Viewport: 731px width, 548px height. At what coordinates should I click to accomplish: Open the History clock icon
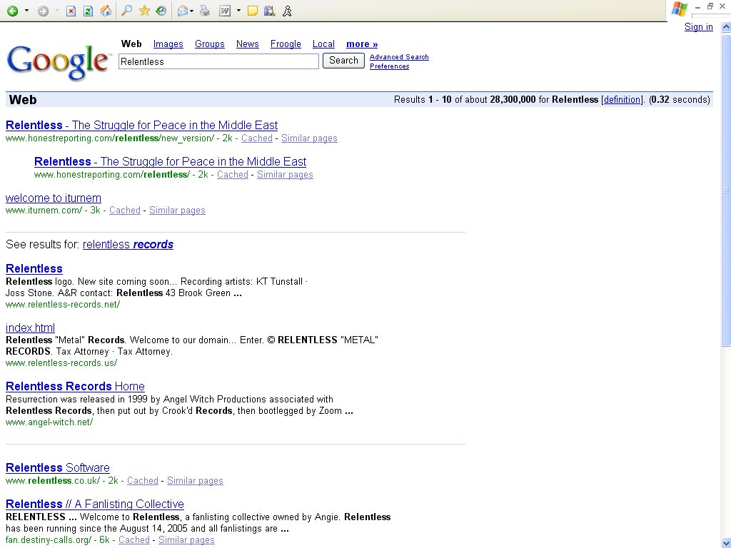coord(161,11)
